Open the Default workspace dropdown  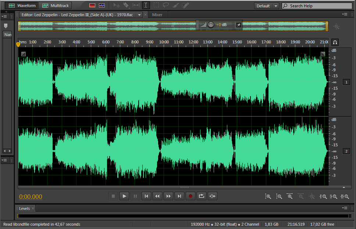coord(266,6)
